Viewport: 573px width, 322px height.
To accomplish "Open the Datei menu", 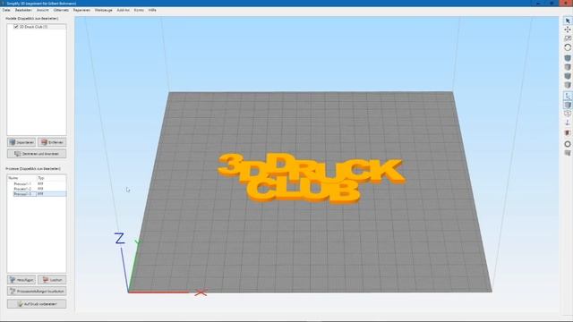I will pos(6,10).
